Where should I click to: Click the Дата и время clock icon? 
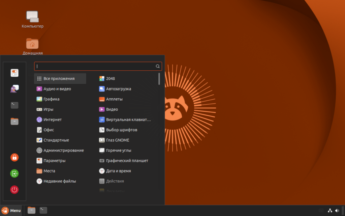102,171
